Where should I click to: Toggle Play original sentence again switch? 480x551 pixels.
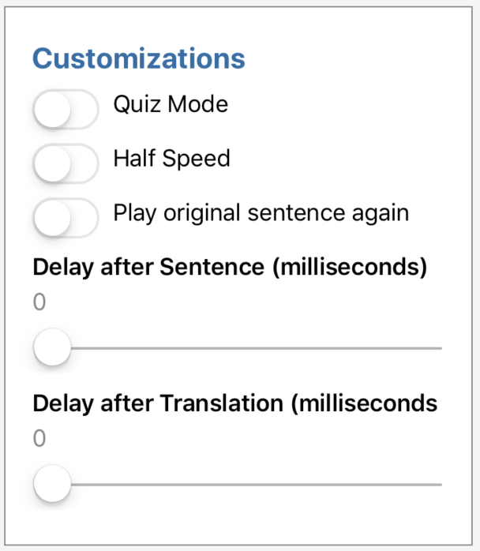point(66,218)
